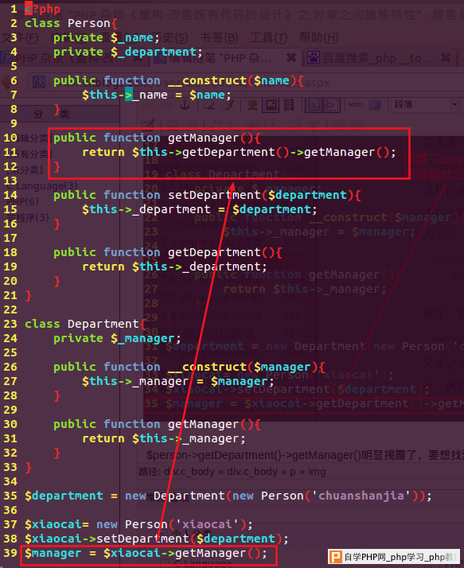Click the Baidu paw tab favicon
Viewport: 464px width, 568px height.
tap(314, 57)
